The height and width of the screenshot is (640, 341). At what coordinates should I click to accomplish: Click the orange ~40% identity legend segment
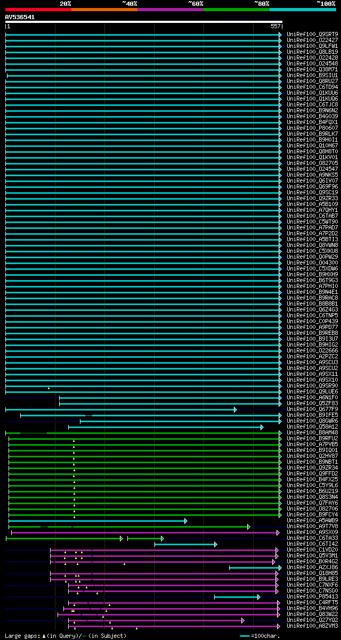(x=104, y=10)
